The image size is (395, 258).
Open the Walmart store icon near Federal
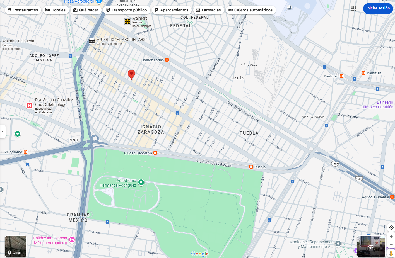[127, 21]
